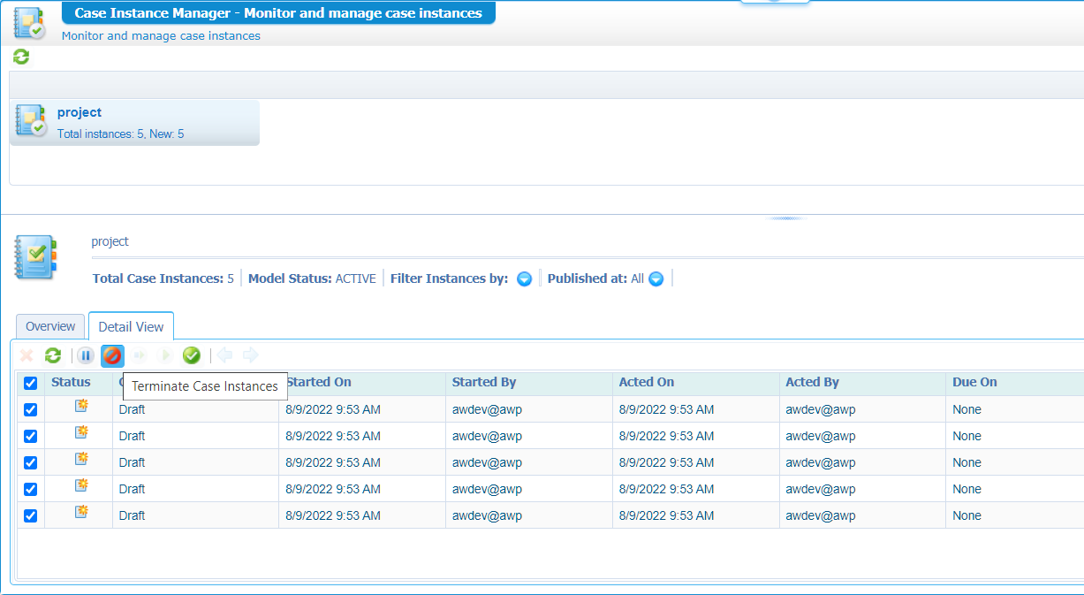
Task: Refresh the detail view instance list
Action: (53, 355)
